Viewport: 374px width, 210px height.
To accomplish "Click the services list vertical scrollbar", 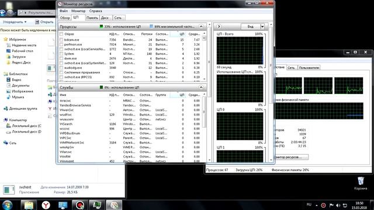I will pos(204,127).
